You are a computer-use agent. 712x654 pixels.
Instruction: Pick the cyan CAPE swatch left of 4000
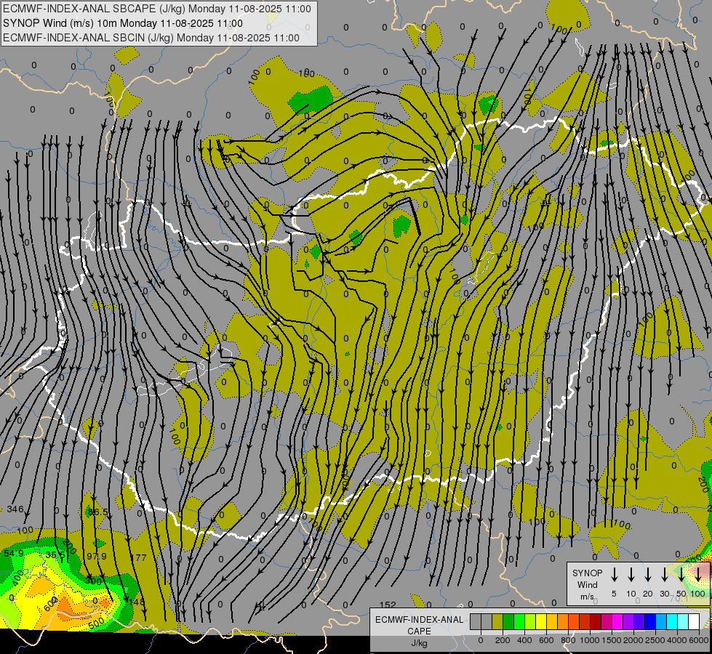tap(671, 622)
